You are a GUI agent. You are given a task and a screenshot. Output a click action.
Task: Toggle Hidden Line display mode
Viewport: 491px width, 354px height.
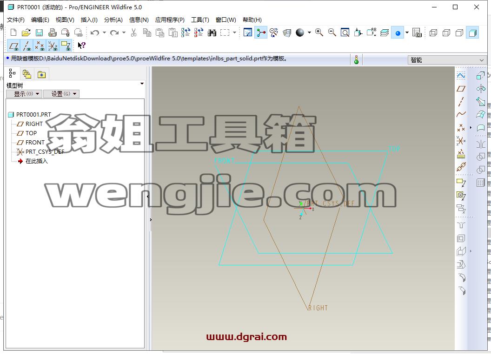[446, 33]
